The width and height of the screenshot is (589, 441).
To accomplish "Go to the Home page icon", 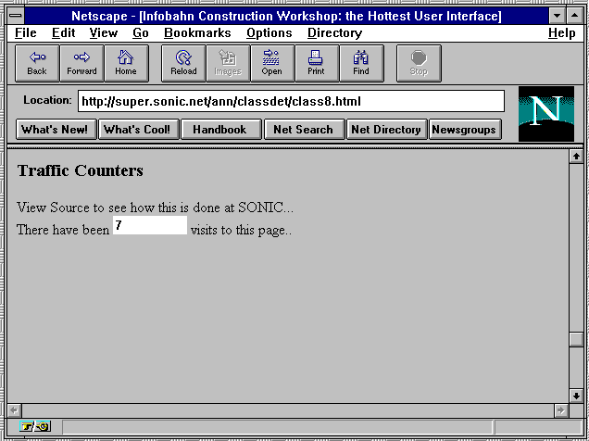I will [126, 63].
